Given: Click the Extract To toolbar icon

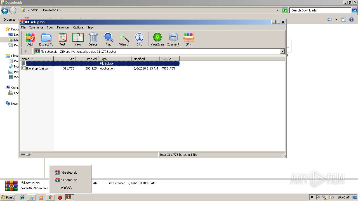Looking at the screenshot, I should (x=46, y=39).
